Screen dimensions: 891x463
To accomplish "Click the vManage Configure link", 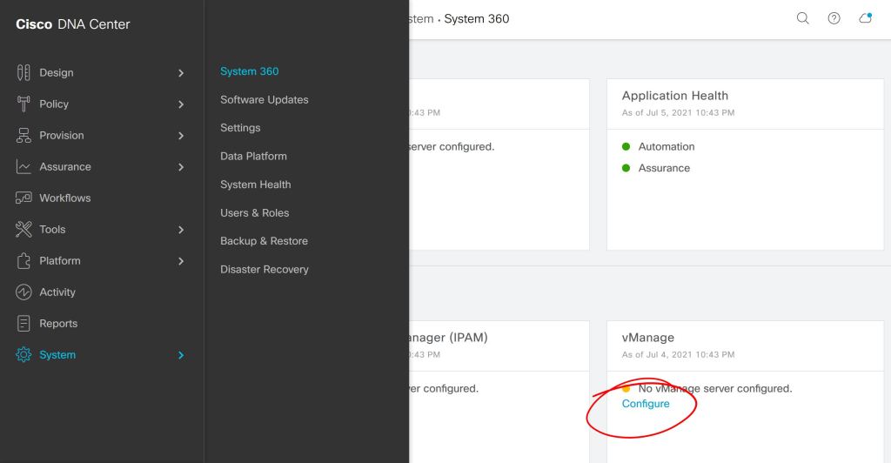I will click(x=646, y=404).
